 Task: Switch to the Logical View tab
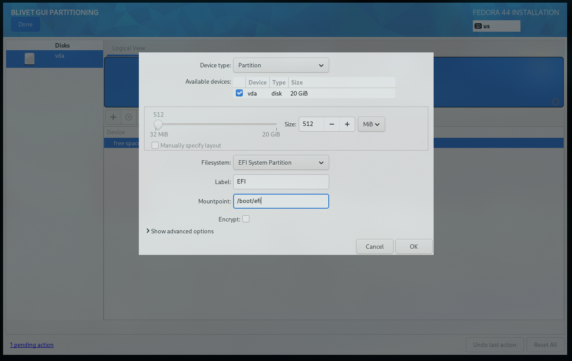[x=129, y=48]
